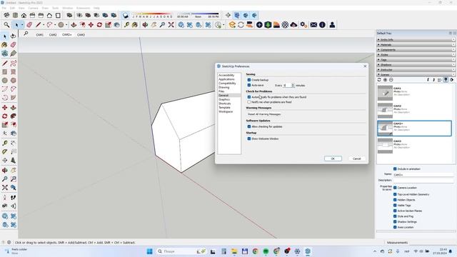Select the Rotate tool in top toolbar
Image resolution: width=457 pixels, height=257 pixels.
click(99, 25)
